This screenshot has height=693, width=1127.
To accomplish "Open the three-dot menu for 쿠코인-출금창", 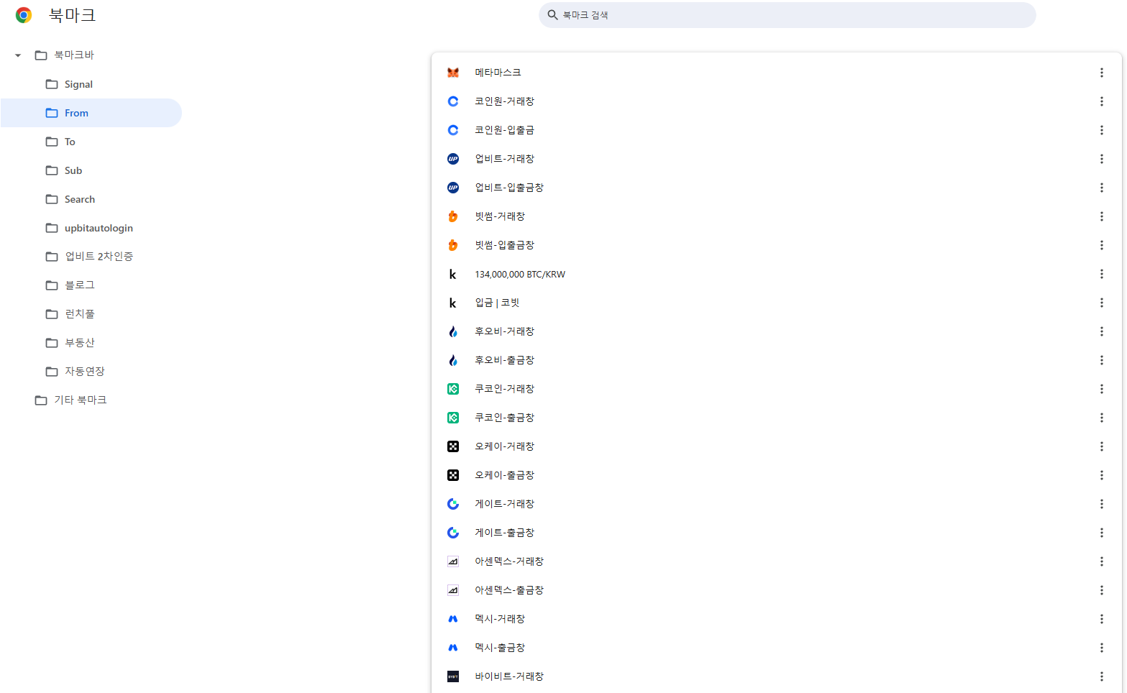I will [1101, 418].
